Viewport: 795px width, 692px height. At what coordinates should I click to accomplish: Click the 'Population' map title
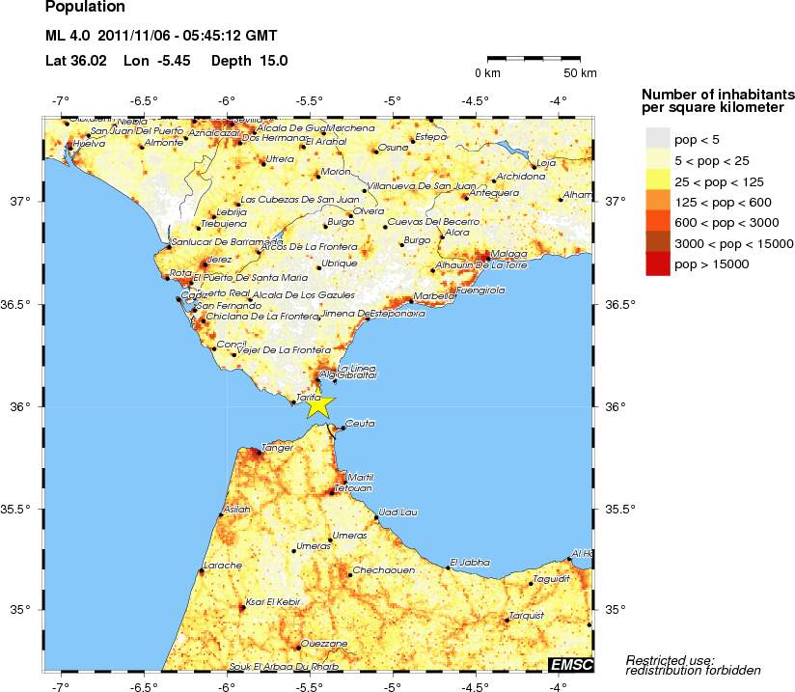tap(85, 8)
